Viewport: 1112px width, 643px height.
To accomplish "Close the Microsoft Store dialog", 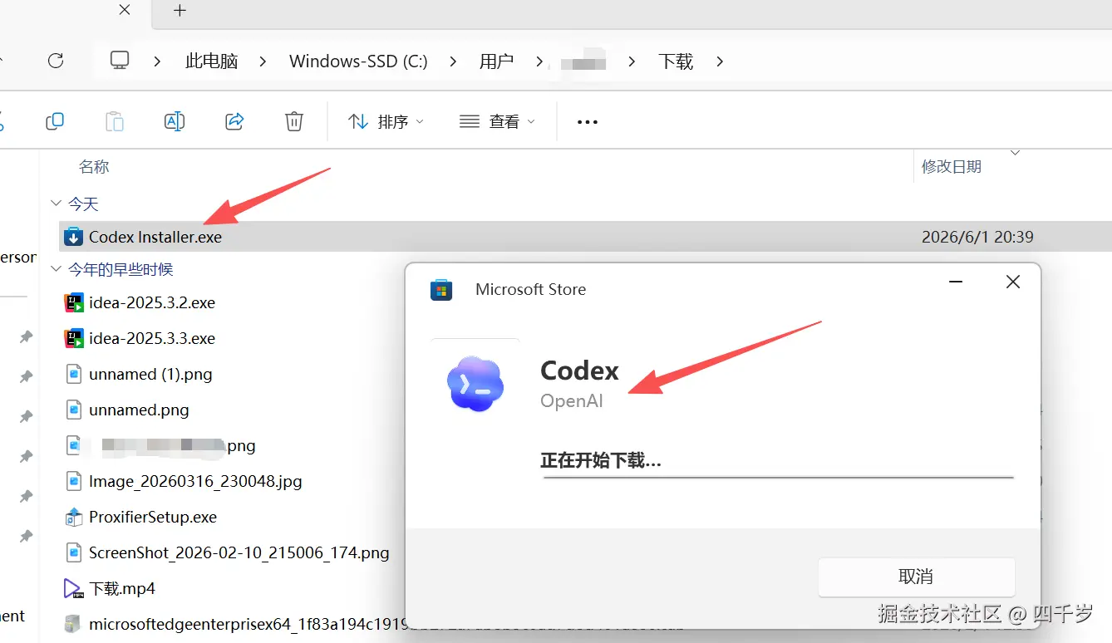I will (x=1012, y=282).
